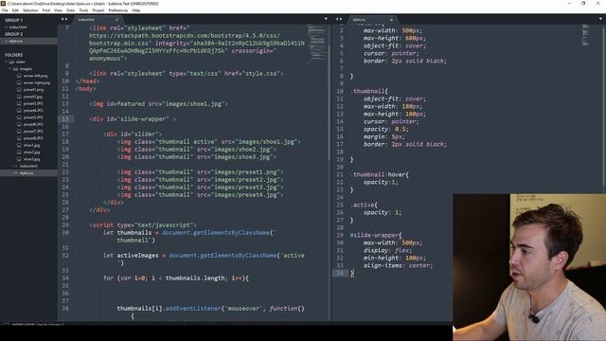Open preset7.JPG in the sidebar

coord(33,132)
